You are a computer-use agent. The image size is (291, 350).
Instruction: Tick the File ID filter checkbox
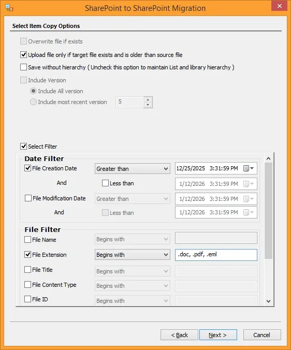(27, 299)
